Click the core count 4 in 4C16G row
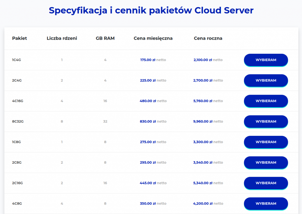This screenshot has height=214, width=302. (62, 101)
